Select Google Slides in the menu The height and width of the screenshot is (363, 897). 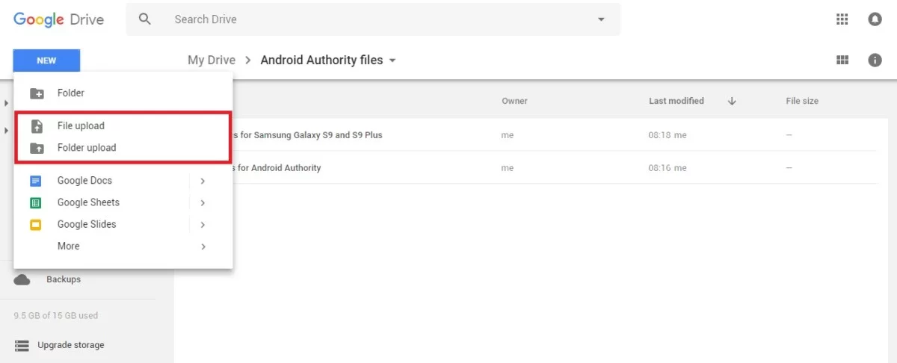click(x=87, y=224)
